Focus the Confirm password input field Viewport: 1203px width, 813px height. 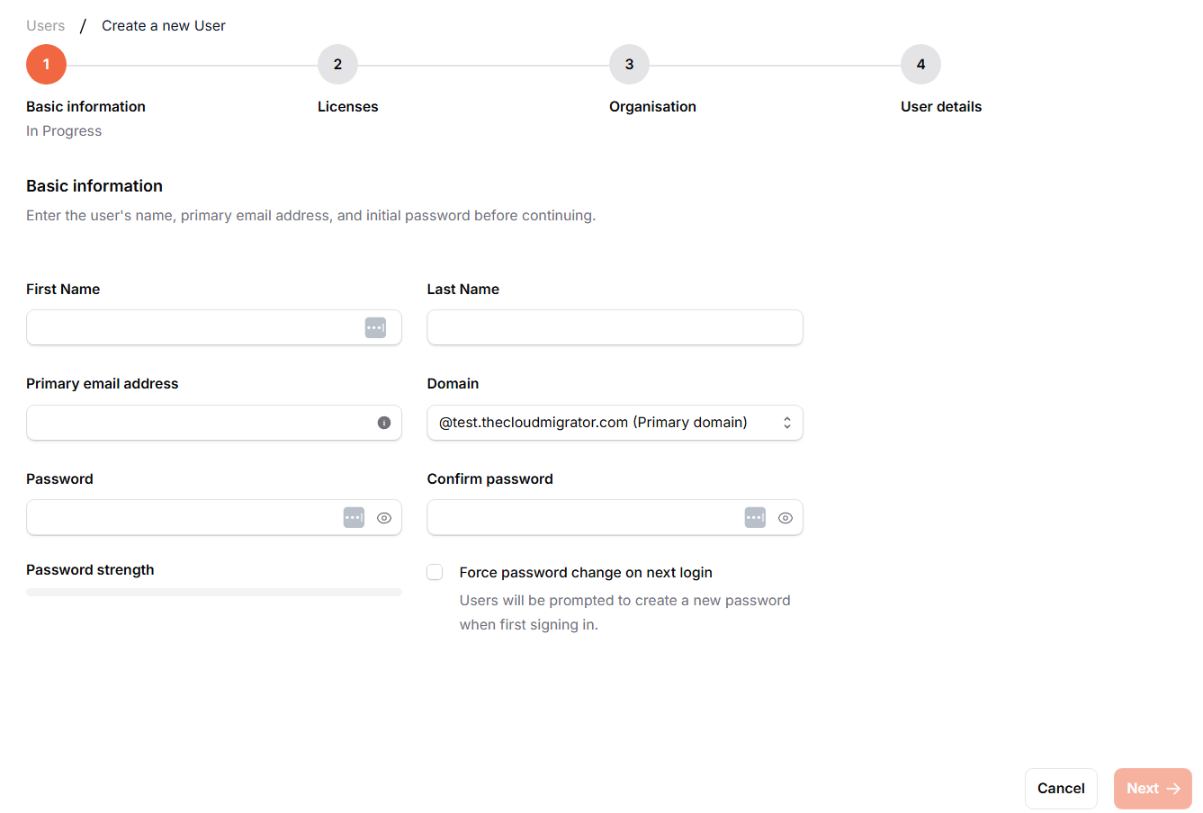[x=615, y=517]
